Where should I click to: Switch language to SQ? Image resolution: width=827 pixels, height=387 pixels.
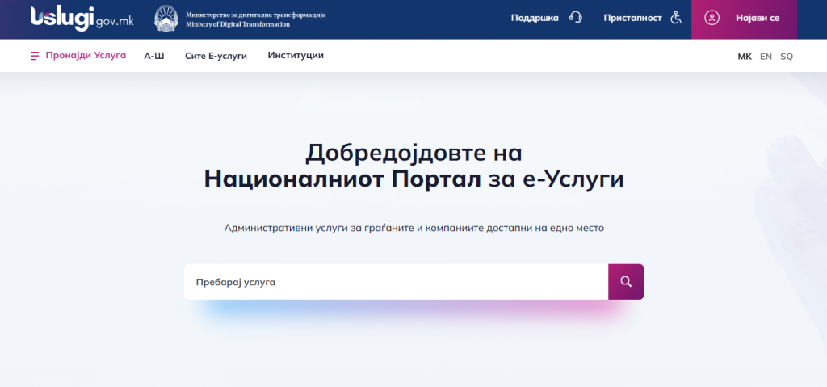pos(787,57)
